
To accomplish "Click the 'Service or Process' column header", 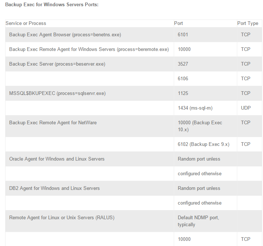I will click(x=26, y=23).
